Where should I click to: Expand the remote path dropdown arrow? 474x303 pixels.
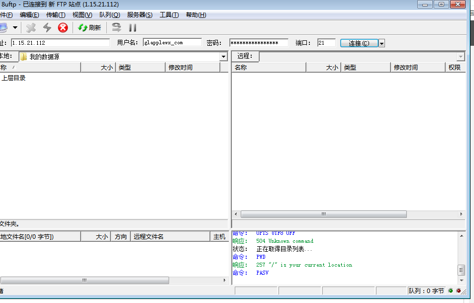(x=461, y=57)
